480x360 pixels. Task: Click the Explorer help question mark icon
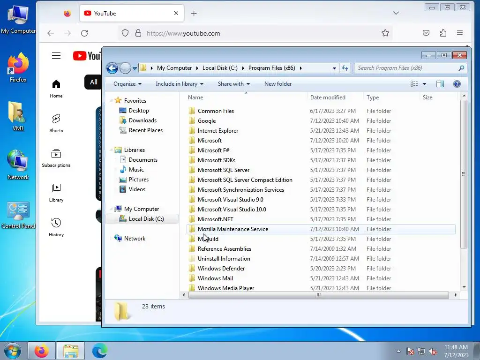click(x=457, y=84)
